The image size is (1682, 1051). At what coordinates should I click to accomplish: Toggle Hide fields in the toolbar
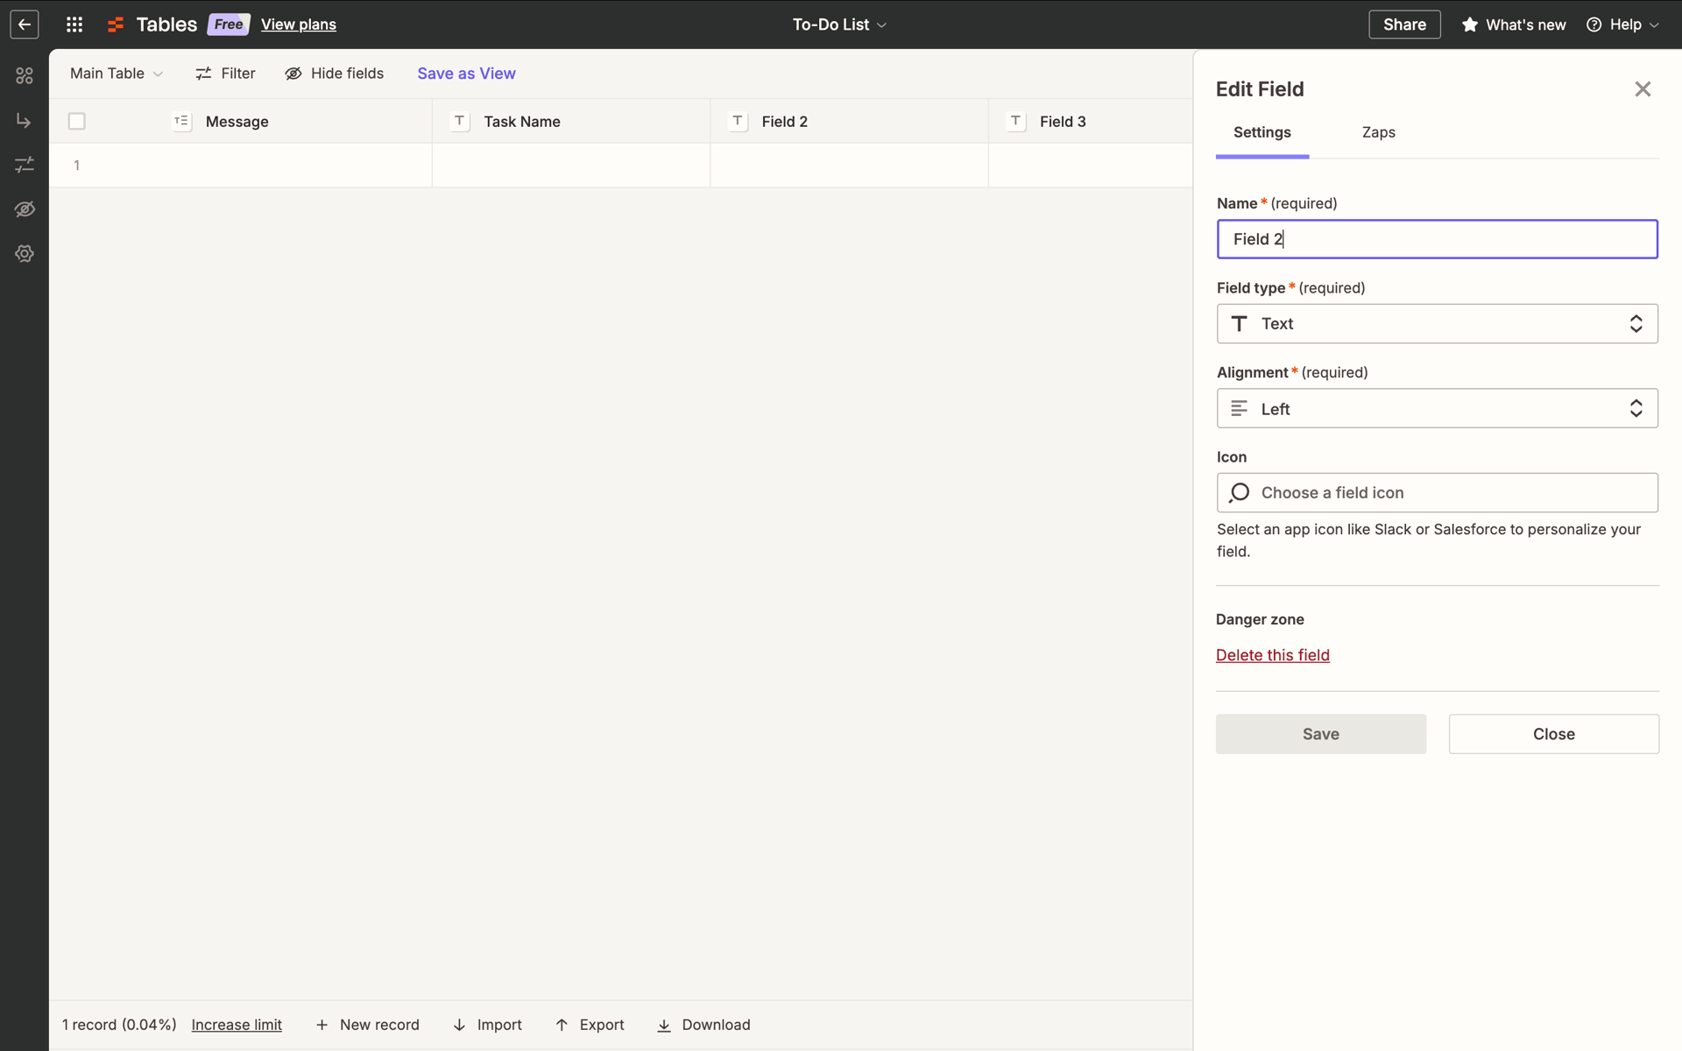(x=335, y=74)
